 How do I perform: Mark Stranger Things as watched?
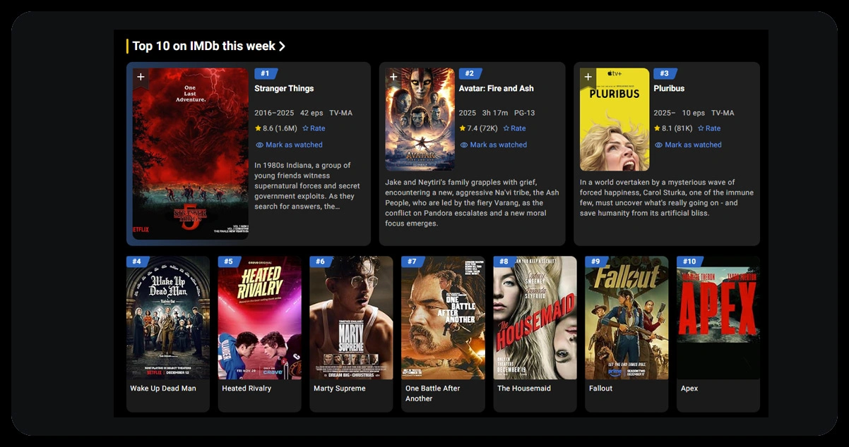tap(289, 145)
